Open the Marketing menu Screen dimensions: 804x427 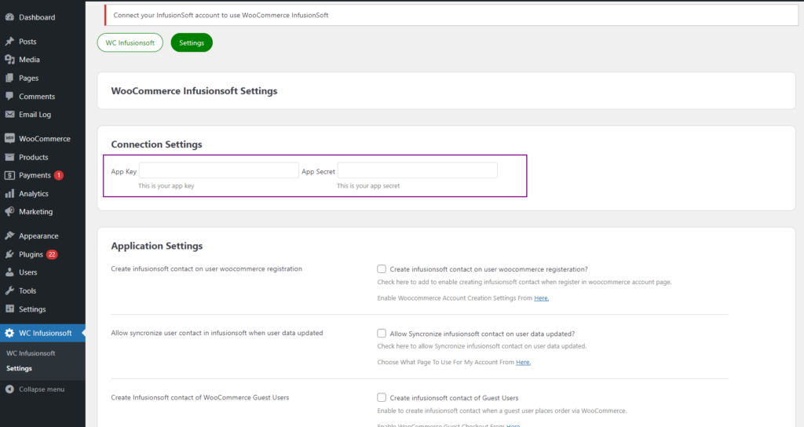pyautogui.click(x=42, y=211)
